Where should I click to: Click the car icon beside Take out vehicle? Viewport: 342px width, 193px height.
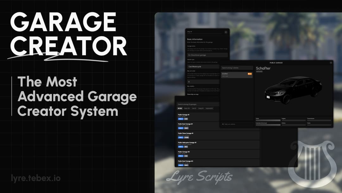click(223, 124)
